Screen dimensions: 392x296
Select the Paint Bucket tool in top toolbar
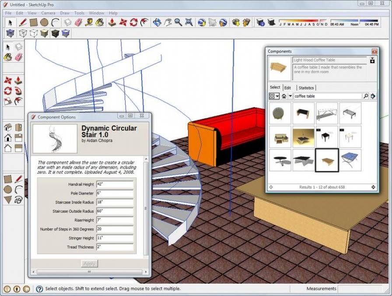(100, 22)
